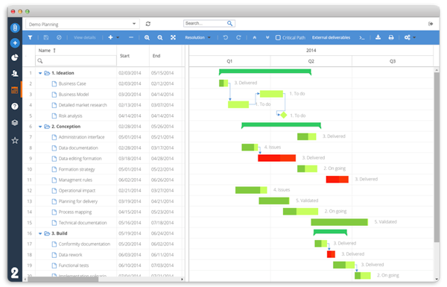Image resolution: width=447 pixels, height=287 pixels.
Task: Open the settings gears dropdown
Action: (410, 38)
